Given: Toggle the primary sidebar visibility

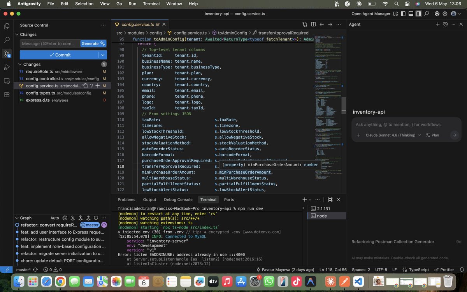Looking at the screenshot, I should click(403, 14).
